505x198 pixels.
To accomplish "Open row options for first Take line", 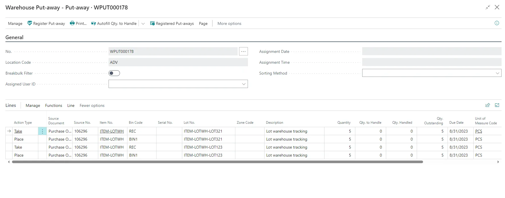I will [x=42, y=131].
